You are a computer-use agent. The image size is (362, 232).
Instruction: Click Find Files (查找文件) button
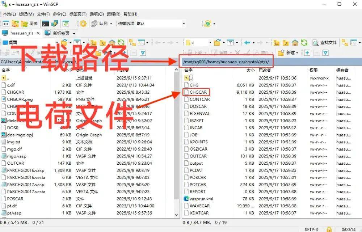click(x=325, y=42)
